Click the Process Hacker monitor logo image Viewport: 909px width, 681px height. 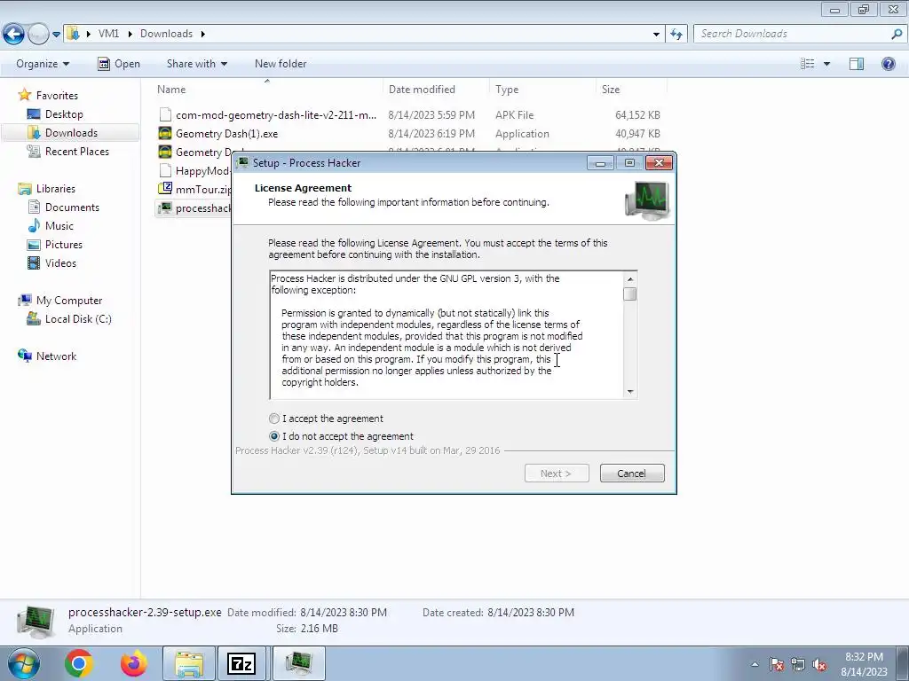coord(647,200)
